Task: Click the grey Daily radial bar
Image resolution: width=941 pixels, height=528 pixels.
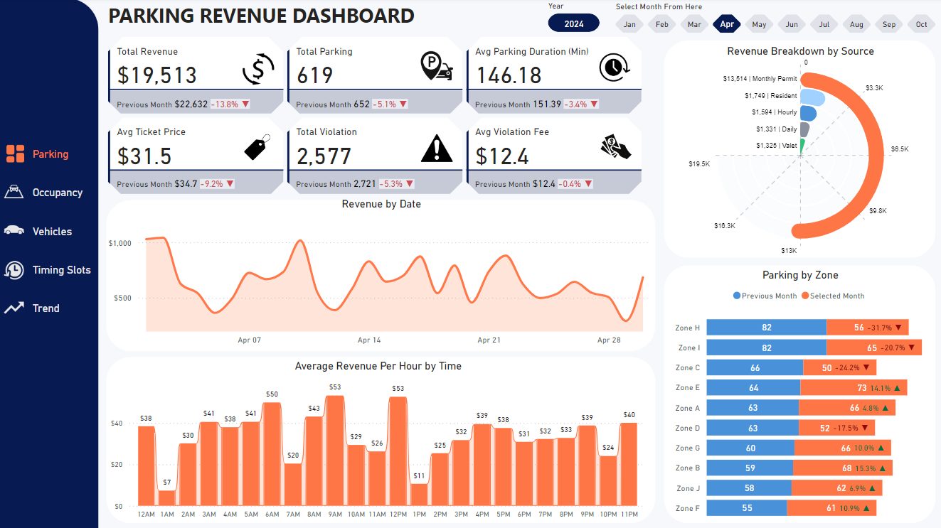Action: (804, 129)
